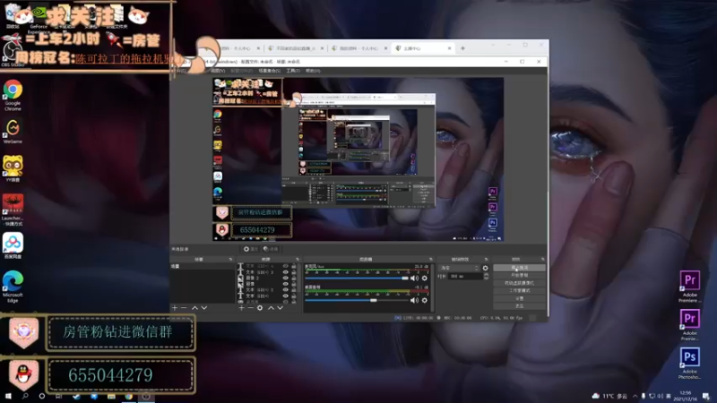Image resolution: width=717 pixels, height=403 pixels.
Task: Start the virtual camera in Controls
Action: point(519,283)
